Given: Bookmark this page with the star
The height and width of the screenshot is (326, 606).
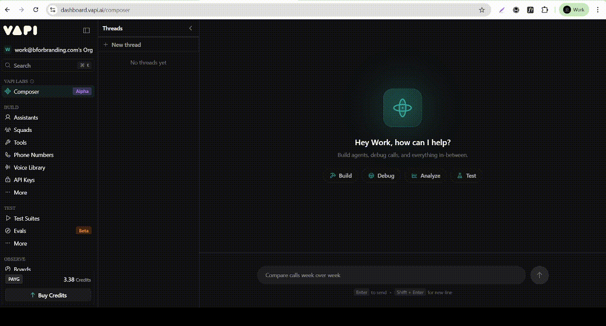Looking at the screenshot, I should click(x=482, y=9).
